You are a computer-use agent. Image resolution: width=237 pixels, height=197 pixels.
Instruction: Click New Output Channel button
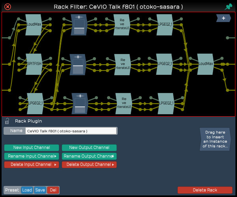point(89,148)
